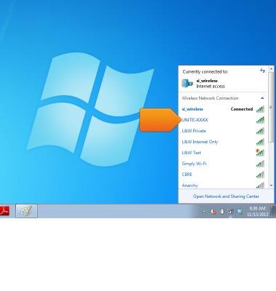Click signal bars icon for UNITE-XXXX
This screenshot has height=291, width=276.
[260, 120]
